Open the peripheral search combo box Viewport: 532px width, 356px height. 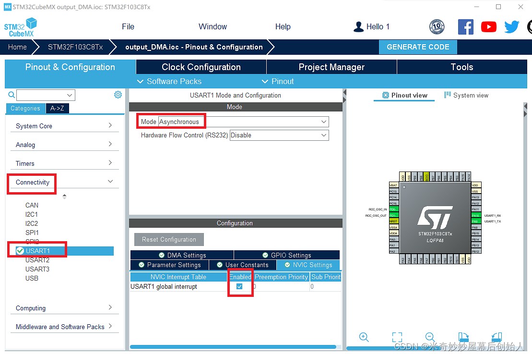(x=46, y=95)
